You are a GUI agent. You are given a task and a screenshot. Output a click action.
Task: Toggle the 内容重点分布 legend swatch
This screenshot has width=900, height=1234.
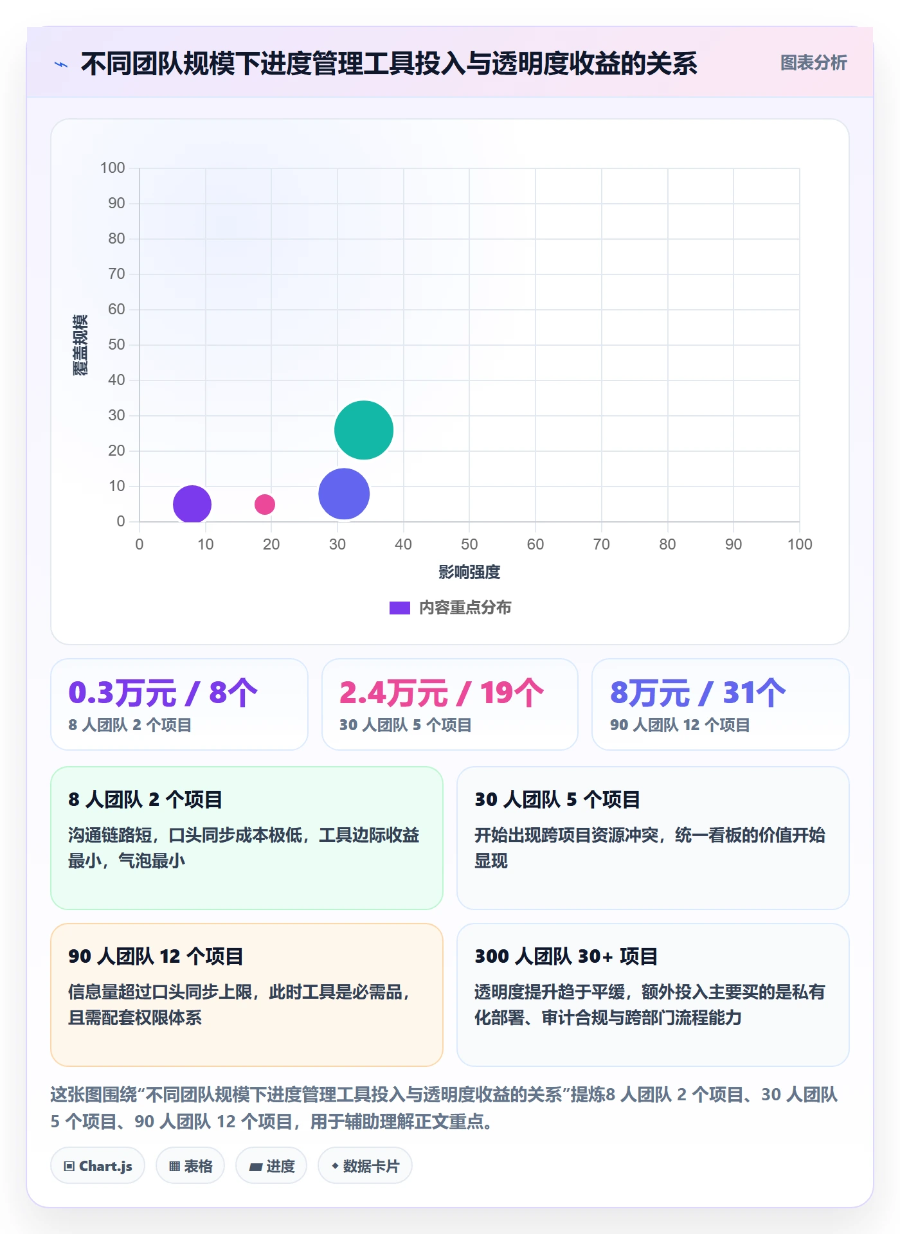click(399, 608)
